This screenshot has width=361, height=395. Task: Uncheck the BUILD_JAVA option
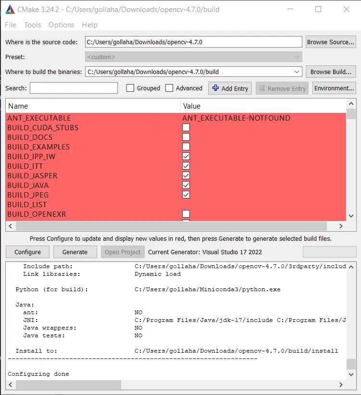[186, 185]
